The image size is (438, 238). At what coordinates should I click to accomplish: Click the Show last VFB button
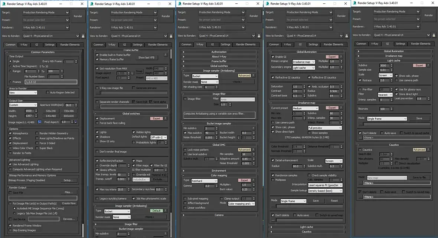tap(146, 57)
